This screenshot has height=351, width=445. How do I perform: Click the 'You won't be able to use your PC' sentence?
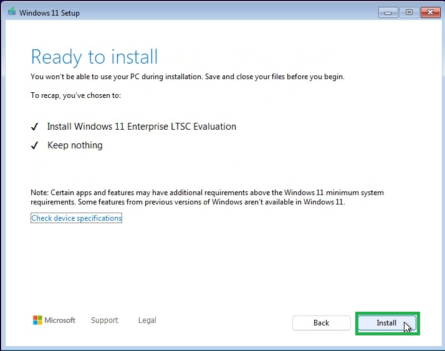[188, 77]
